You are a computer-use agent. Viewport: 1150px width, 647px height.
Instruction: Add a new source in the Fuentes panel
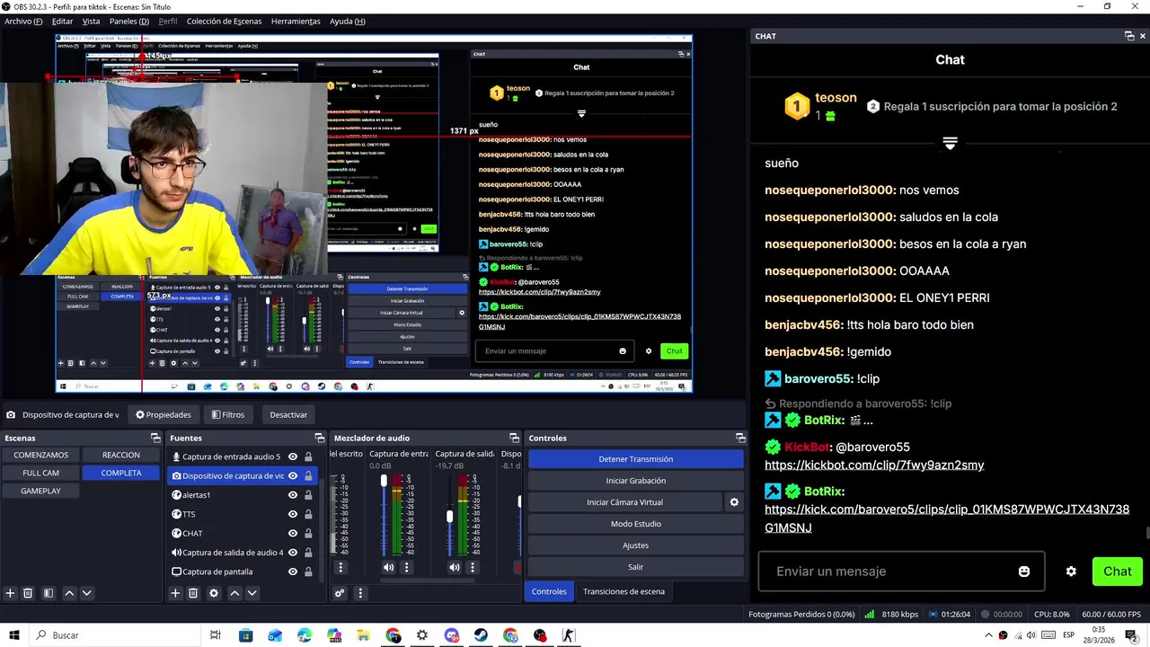pos(175,593)
